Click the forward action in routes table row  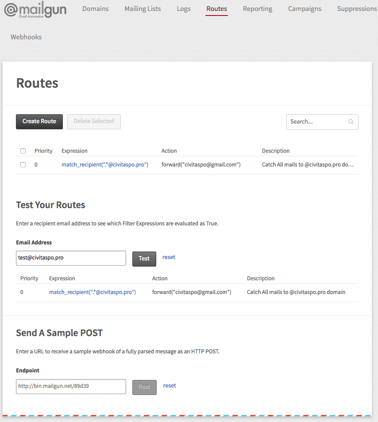pos(201,165)
